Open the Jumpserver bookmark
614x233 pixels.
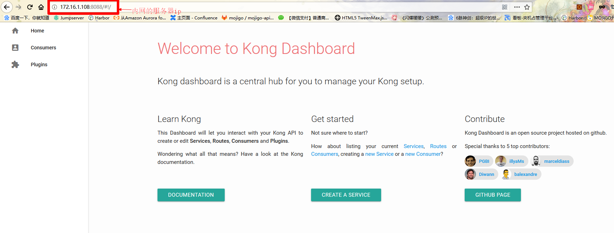pos(69,18)
